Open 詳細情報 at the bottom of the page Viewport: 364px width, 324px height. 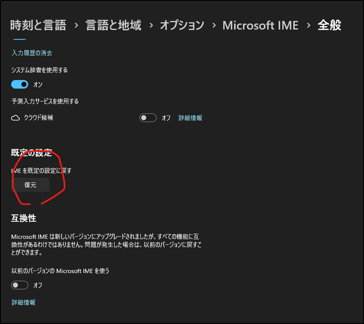(23, 302)
